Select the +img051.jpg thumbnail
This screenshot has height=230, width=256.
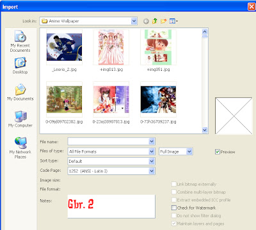(x=158, y=47)
